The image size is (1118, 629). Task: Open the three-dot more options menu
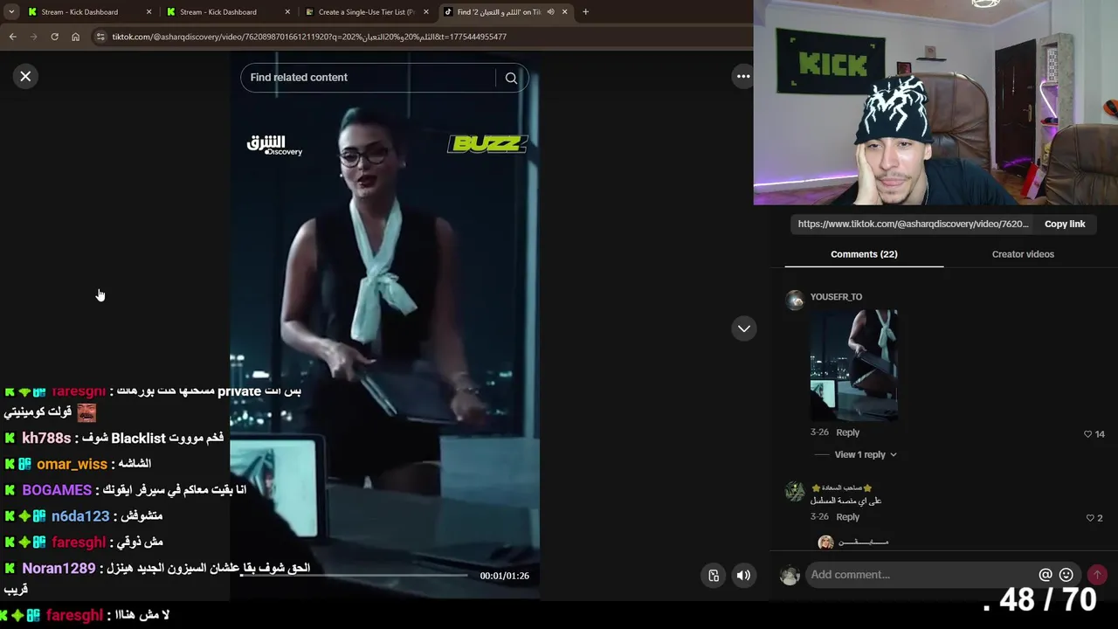coord(743,77)
